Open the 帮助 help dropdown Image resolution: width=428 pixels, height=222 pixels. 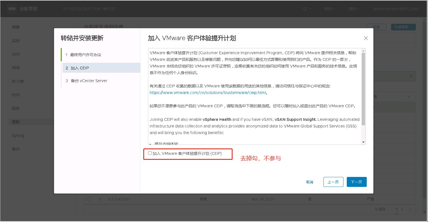[330, 9]
